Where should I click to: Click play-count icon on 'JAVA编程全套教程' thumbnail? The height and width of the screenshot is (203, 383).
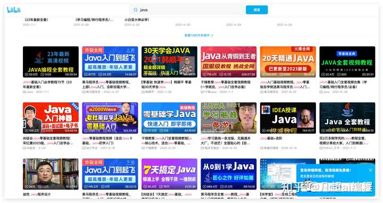pyautogui.click(x=27, y=75)
